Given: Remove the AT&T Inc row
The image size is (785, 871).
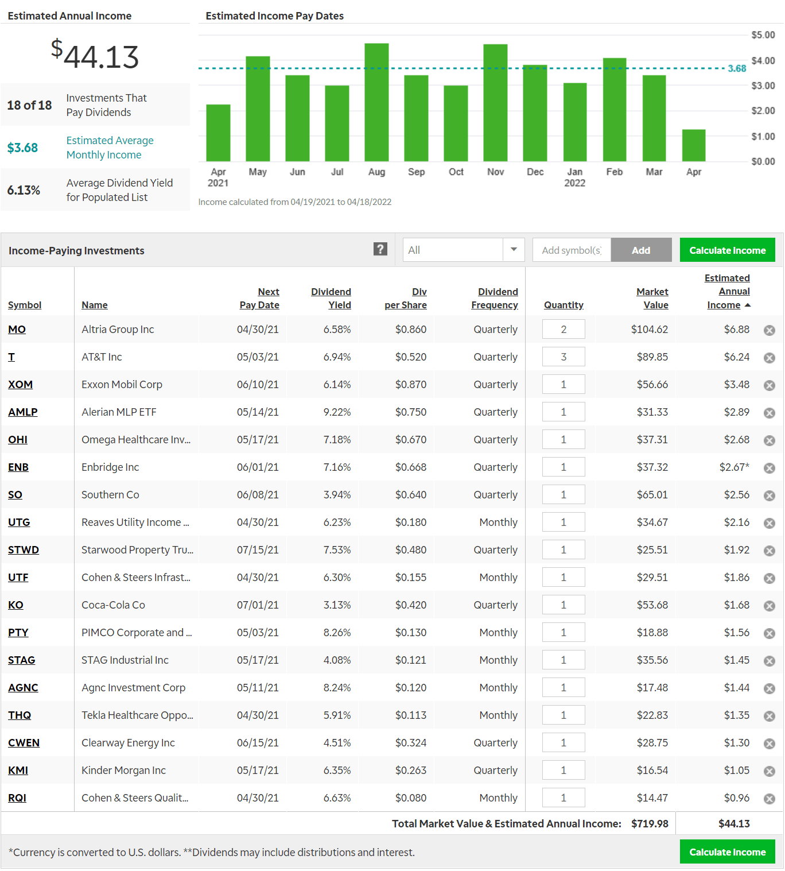Looking at the screenshot, I should [770, 358].
